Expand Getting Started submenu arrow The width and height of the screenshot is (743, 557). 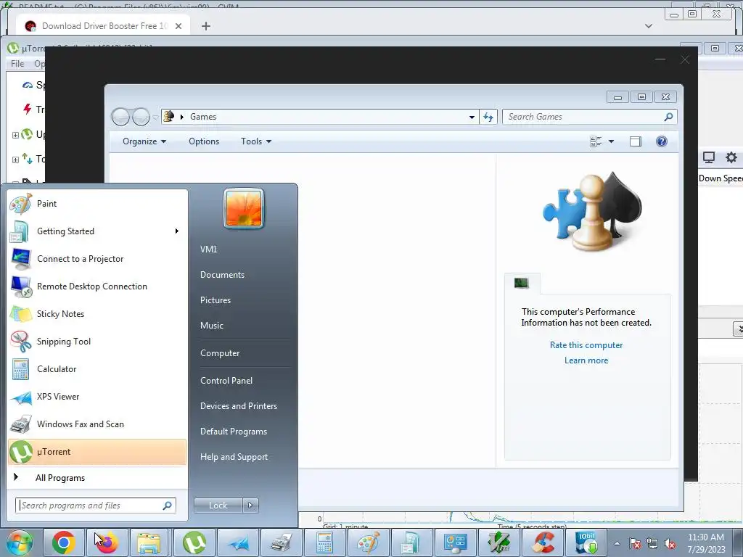coord(177,231)
